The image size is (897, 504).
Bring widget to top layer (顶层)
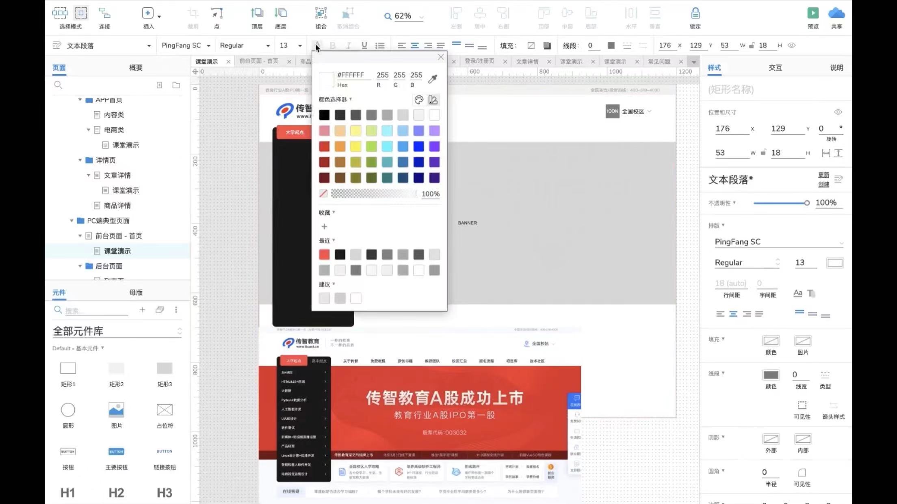257,13
